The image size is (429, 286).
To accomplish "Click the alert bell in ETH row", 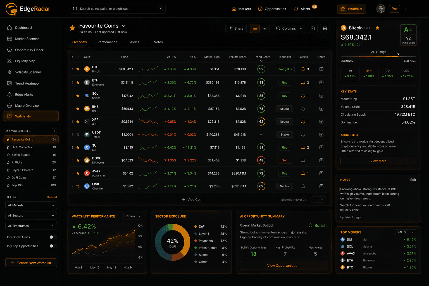I will click(x=303, y=82).
